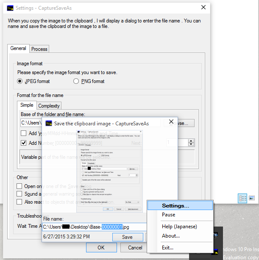The width and height of the screenshot is (259, 260).
Task: Select the Simple file name format tab
Action: click(x=27, y=105)
